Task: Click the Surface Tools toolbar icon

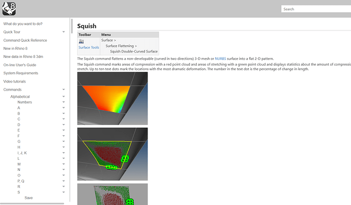Action: pyautogui.click(x=81, y=42)
